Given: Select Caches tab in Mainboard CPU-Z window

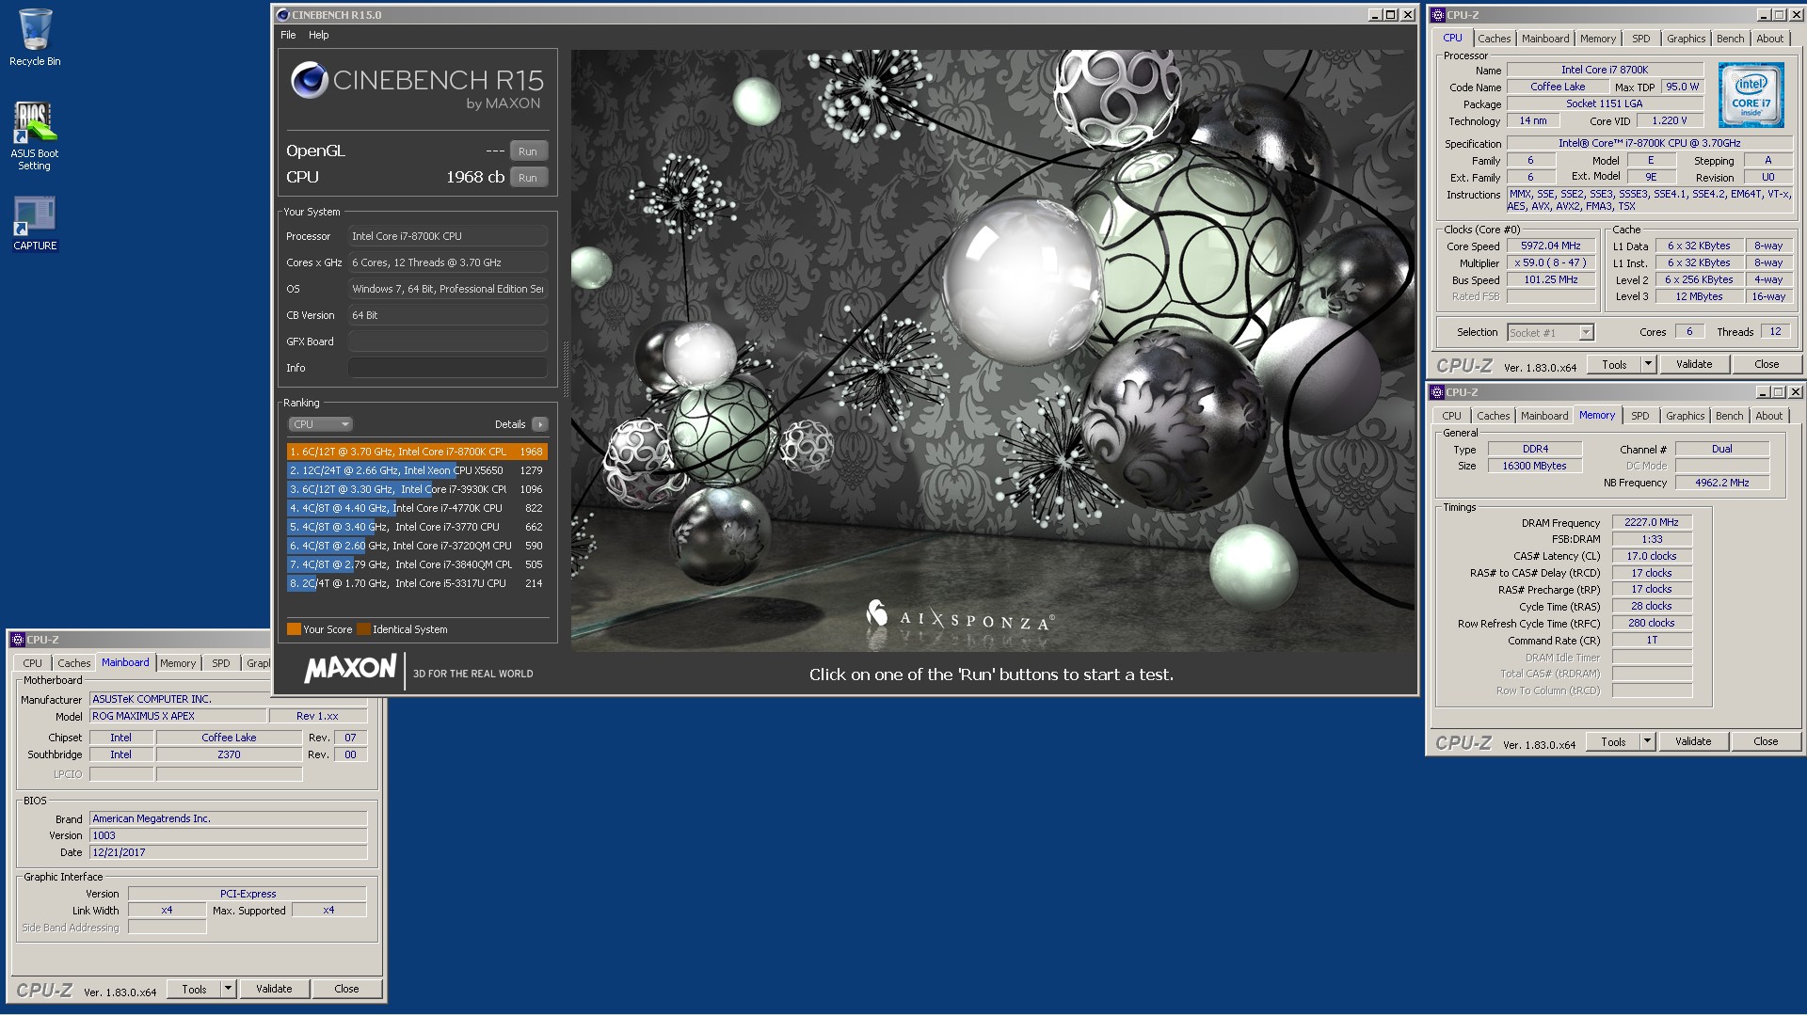Looking at the screenshot, I should pyautogui.click(x=74, y=663).
